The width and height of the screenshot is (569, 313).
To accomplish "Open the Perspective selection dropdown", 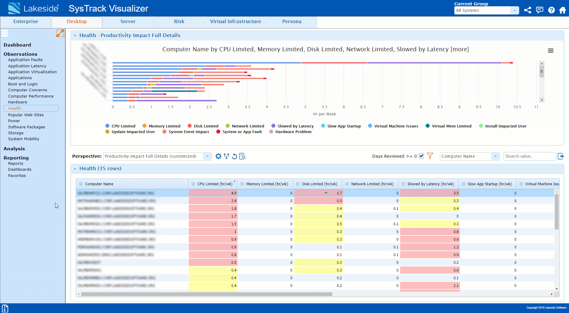I will (x=207, y=156).
